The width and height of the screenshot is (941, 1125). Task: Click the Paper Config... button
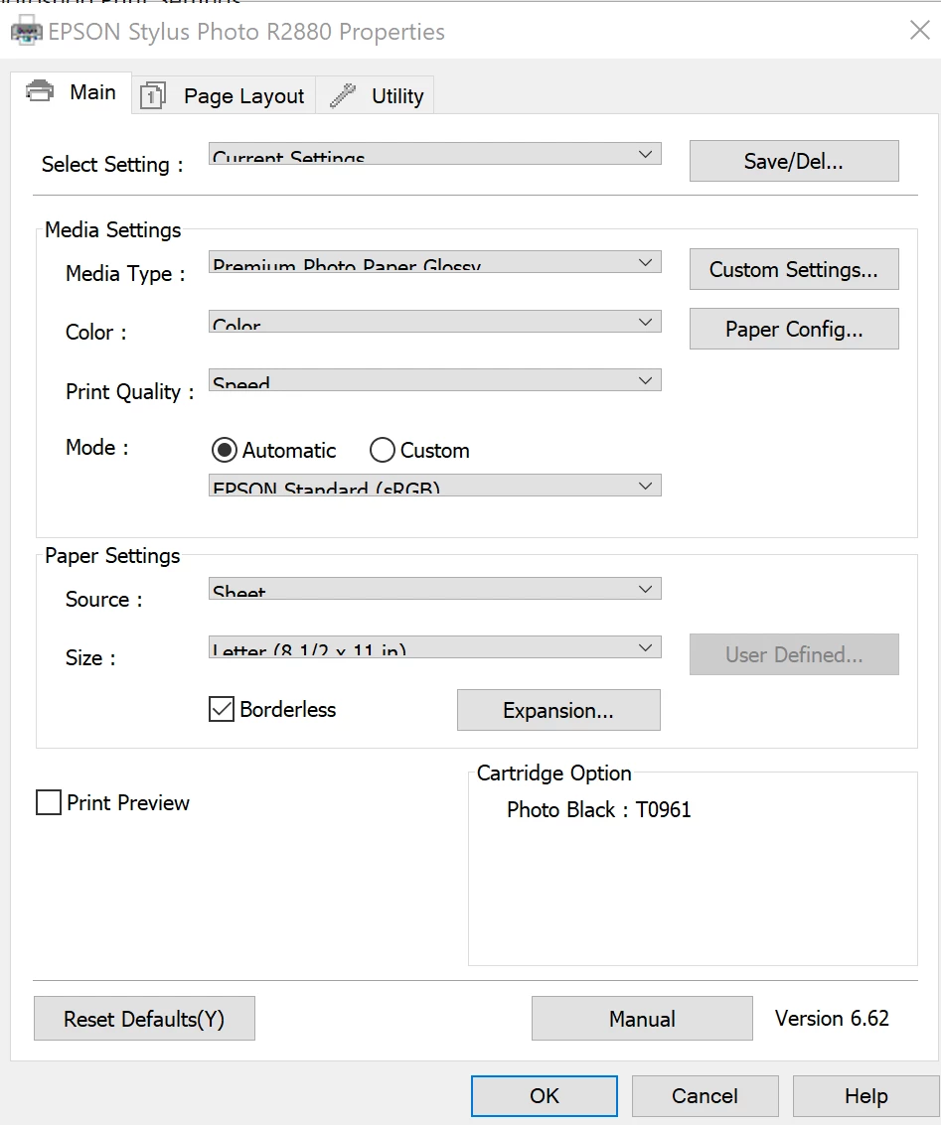pos(794,329)
